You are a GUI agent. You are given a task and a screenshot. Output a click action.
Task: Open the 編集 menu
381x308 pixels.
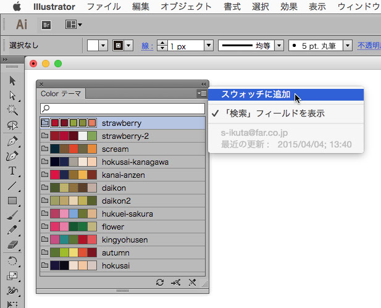point(141,7)
